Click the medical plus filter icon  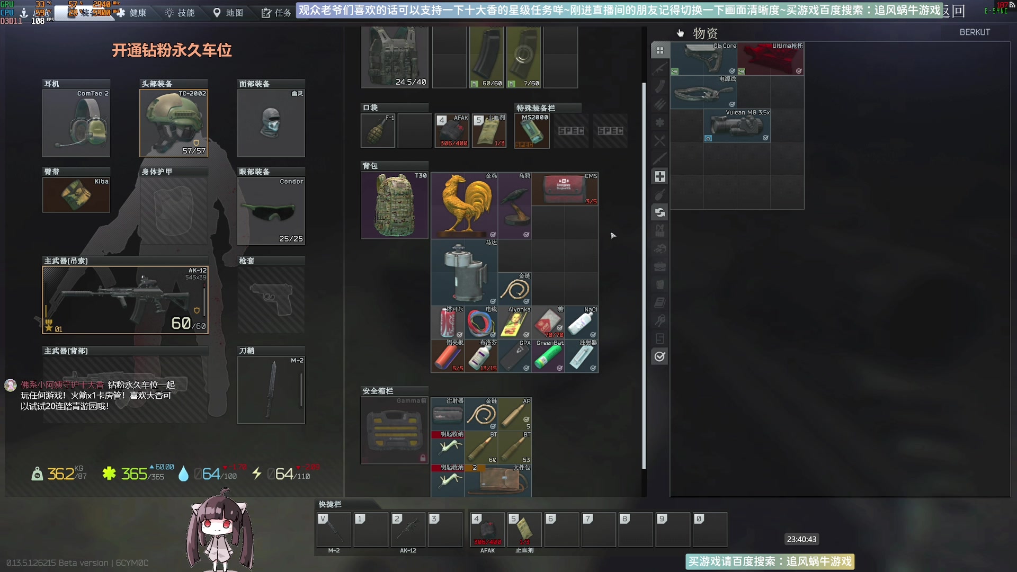point(659,176)
